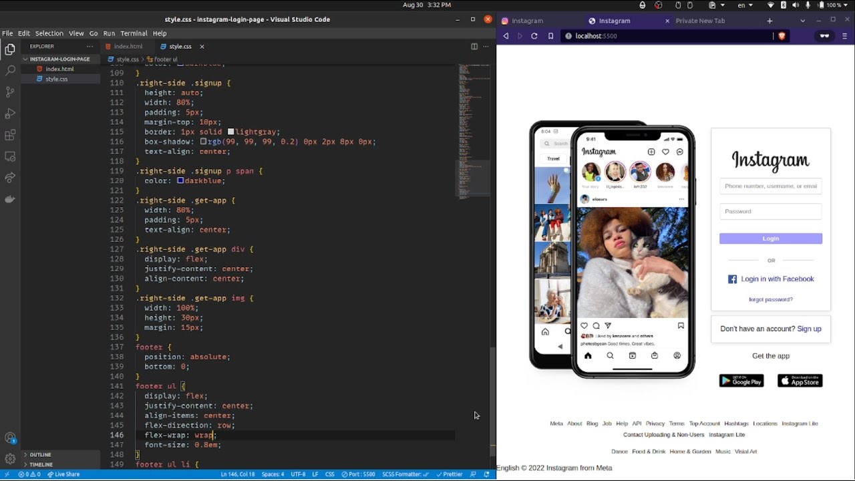
Task: Click the lightgray color swatch
Action: click(231, 132)
